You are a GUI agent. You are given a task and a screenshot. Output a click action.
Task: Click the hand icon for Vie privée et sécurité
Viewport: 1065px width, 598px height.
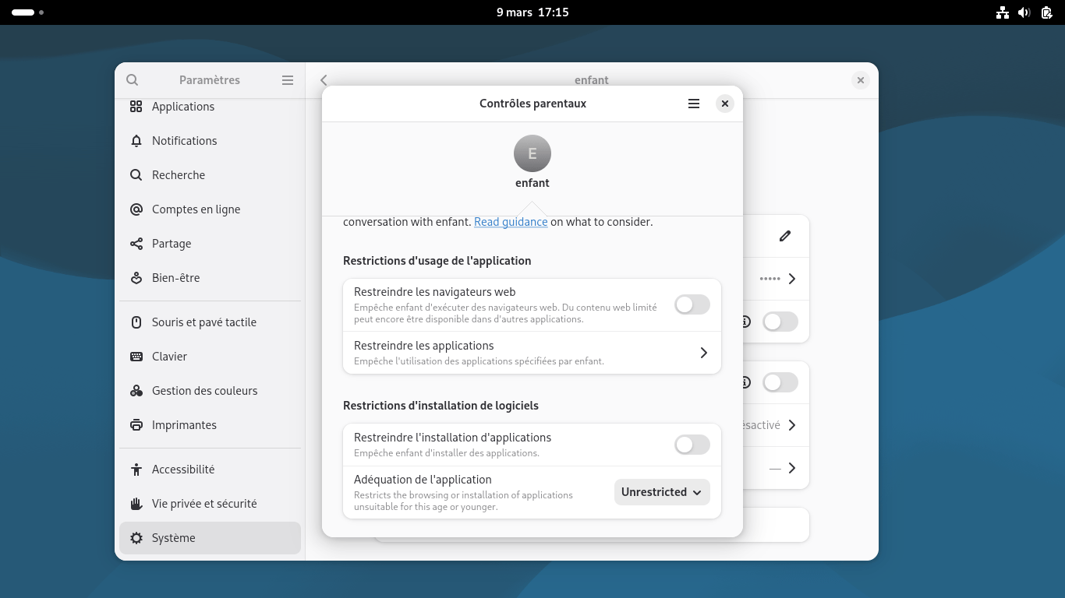(136, 504)
